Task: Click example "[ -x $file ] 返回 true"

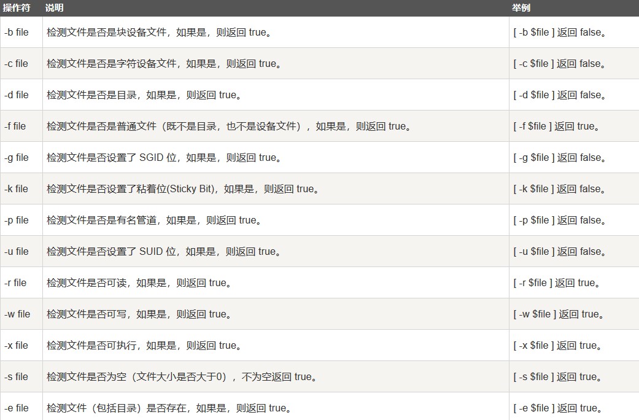Action: 557,345
